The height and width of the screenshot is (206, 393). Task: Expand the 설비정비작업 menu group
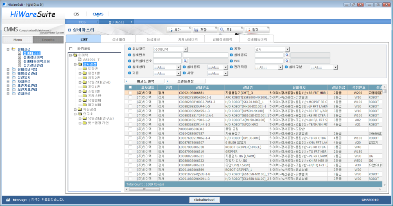[8, 69]
